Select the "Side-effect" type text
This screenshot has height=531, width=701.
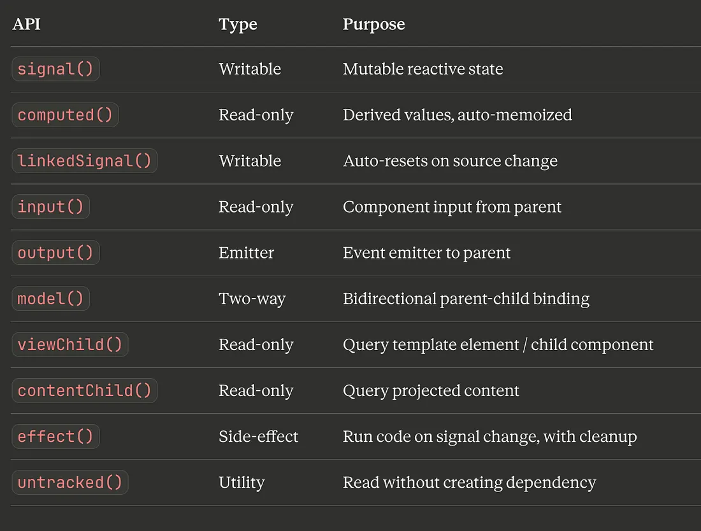pyautogui.click(x=258, y=436)
